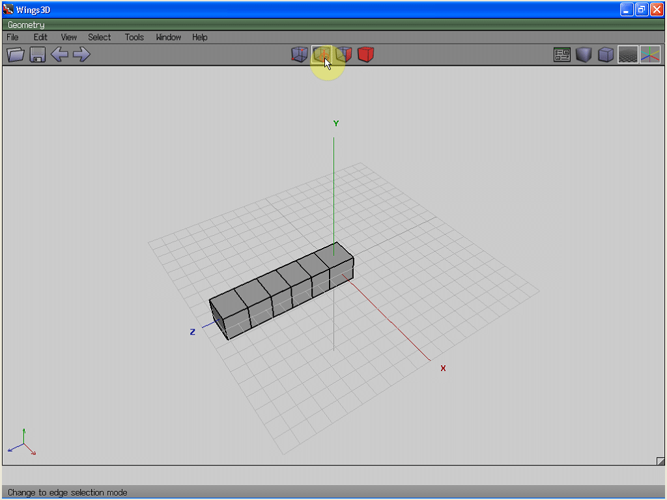Click the Open file folder icon
667x500 pixels.
pyautogui.click(x=16, y=55)
